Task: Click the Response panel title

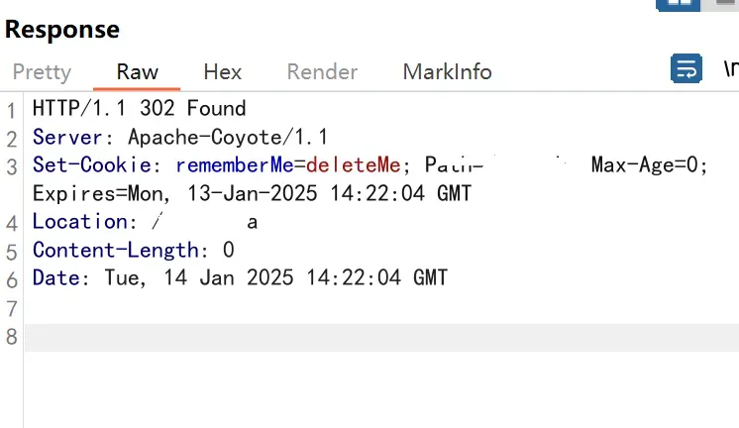Action: point(62,30)
